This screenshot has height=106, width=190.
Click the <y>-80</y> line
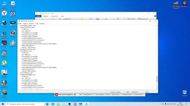(26, 54)
